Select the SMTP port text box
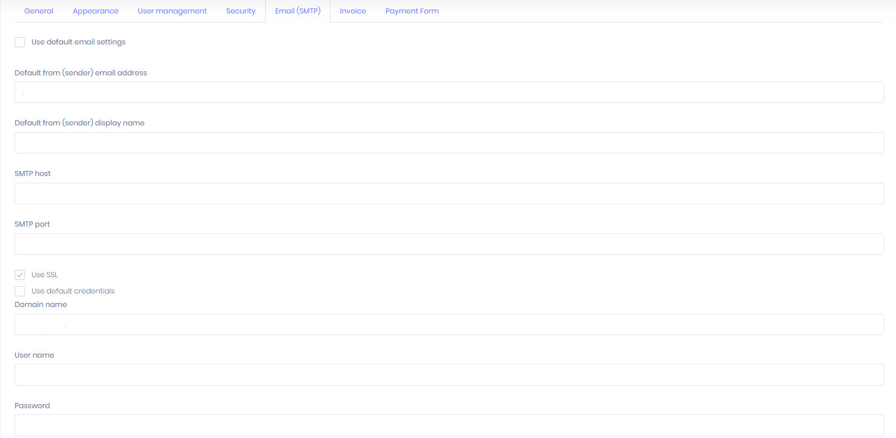Image resolution: width=896 pixels, height=438 pixels. coord(449,244)
